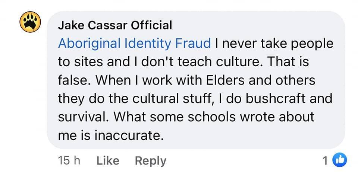View reaction count of 1
The width and height of the screenshot is (358, 172).
[328, 160]
